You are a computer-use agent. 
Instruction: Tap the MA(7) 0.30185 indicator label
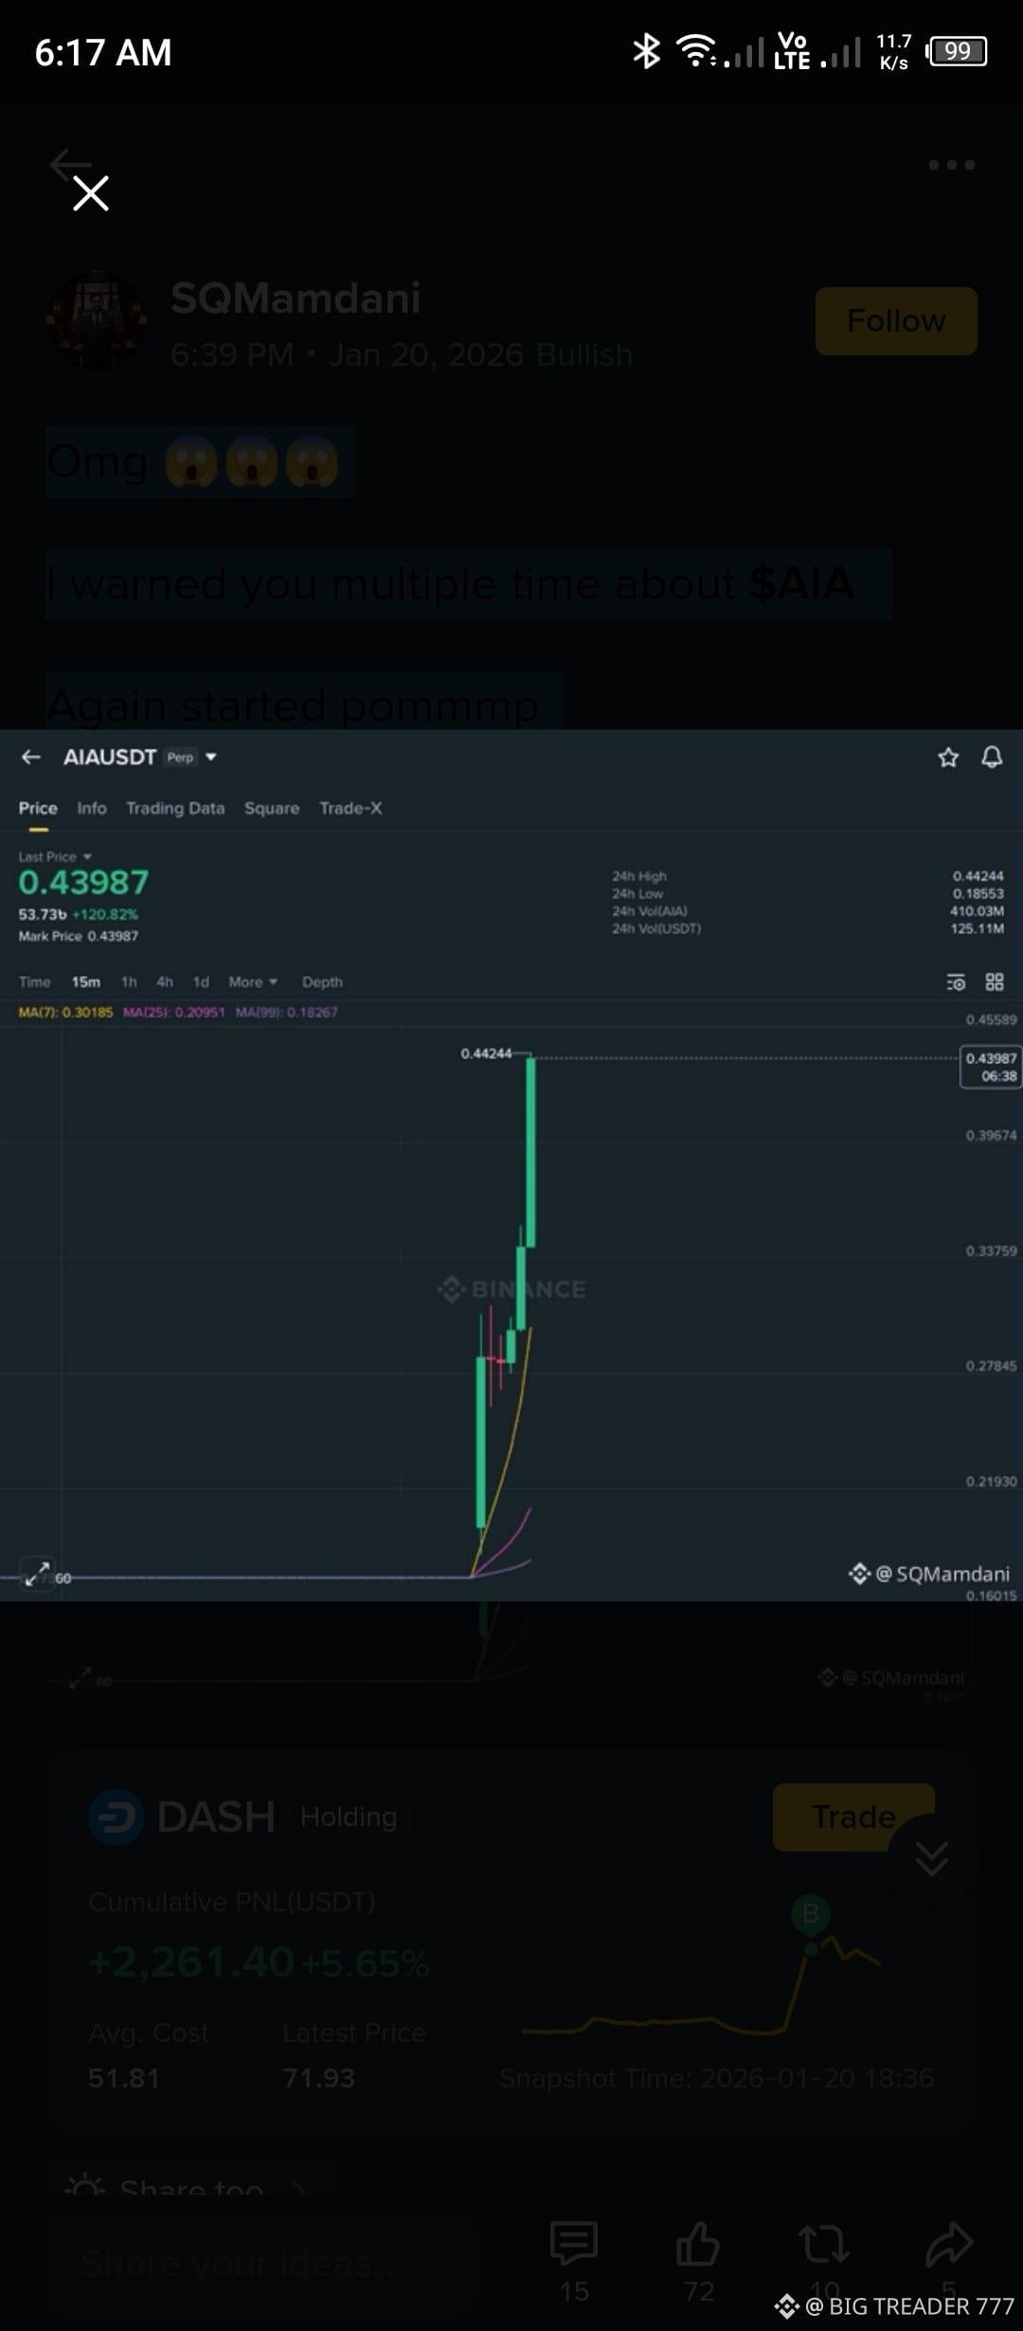pos(65,1012)
